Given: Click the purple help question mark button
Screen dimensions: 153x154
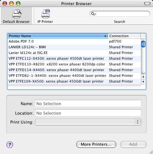Looking at the screenshot, I should 10,144.
